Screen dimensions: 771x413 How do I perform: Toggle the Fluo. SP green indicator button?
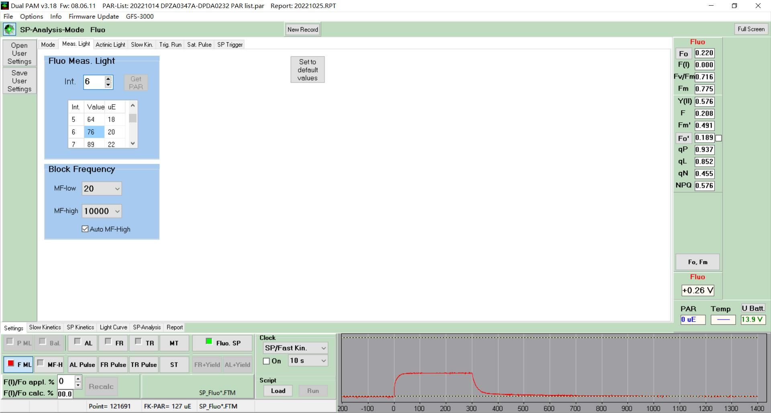[222, 343]
